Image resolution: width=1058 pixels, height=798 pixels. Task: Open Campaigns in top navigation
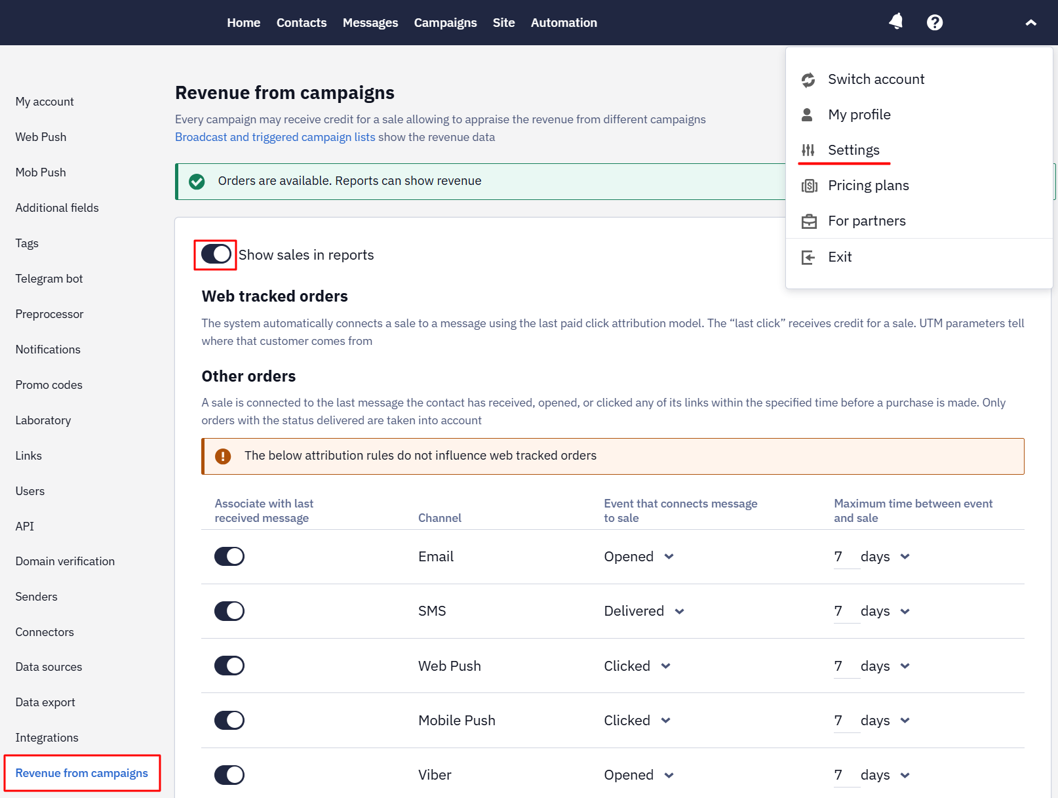[x=446, y=23]
